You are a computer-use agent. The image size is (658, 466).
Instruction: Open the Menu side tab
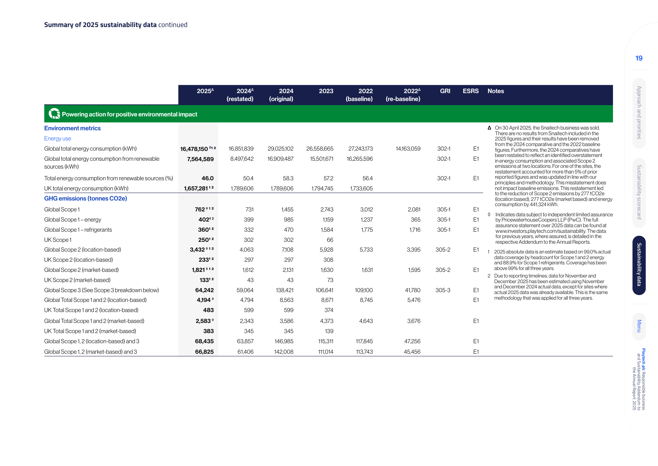click(639, 326)
